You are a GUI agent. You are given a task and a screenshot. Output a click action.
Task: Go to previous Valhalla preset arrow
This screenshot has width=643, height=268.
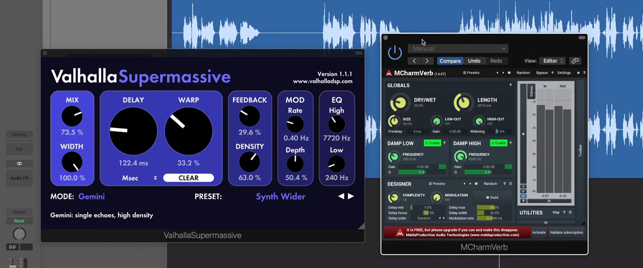(x=341, y=196)
